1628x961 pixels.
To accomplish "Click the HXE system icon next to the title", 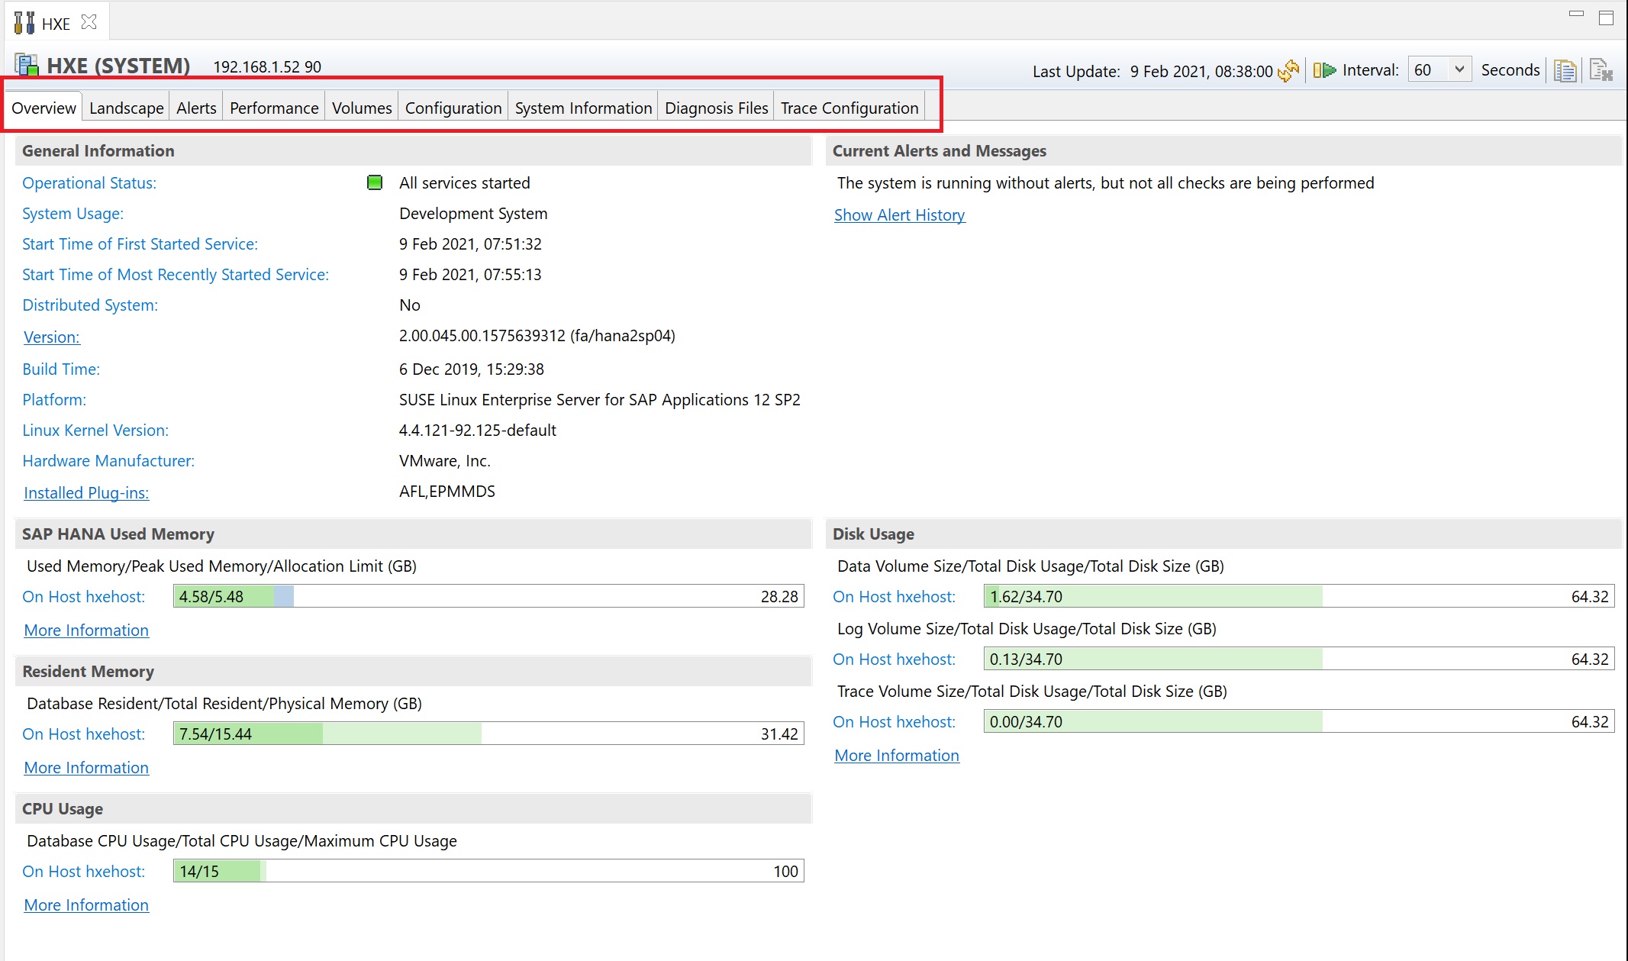I will [27, 66].
